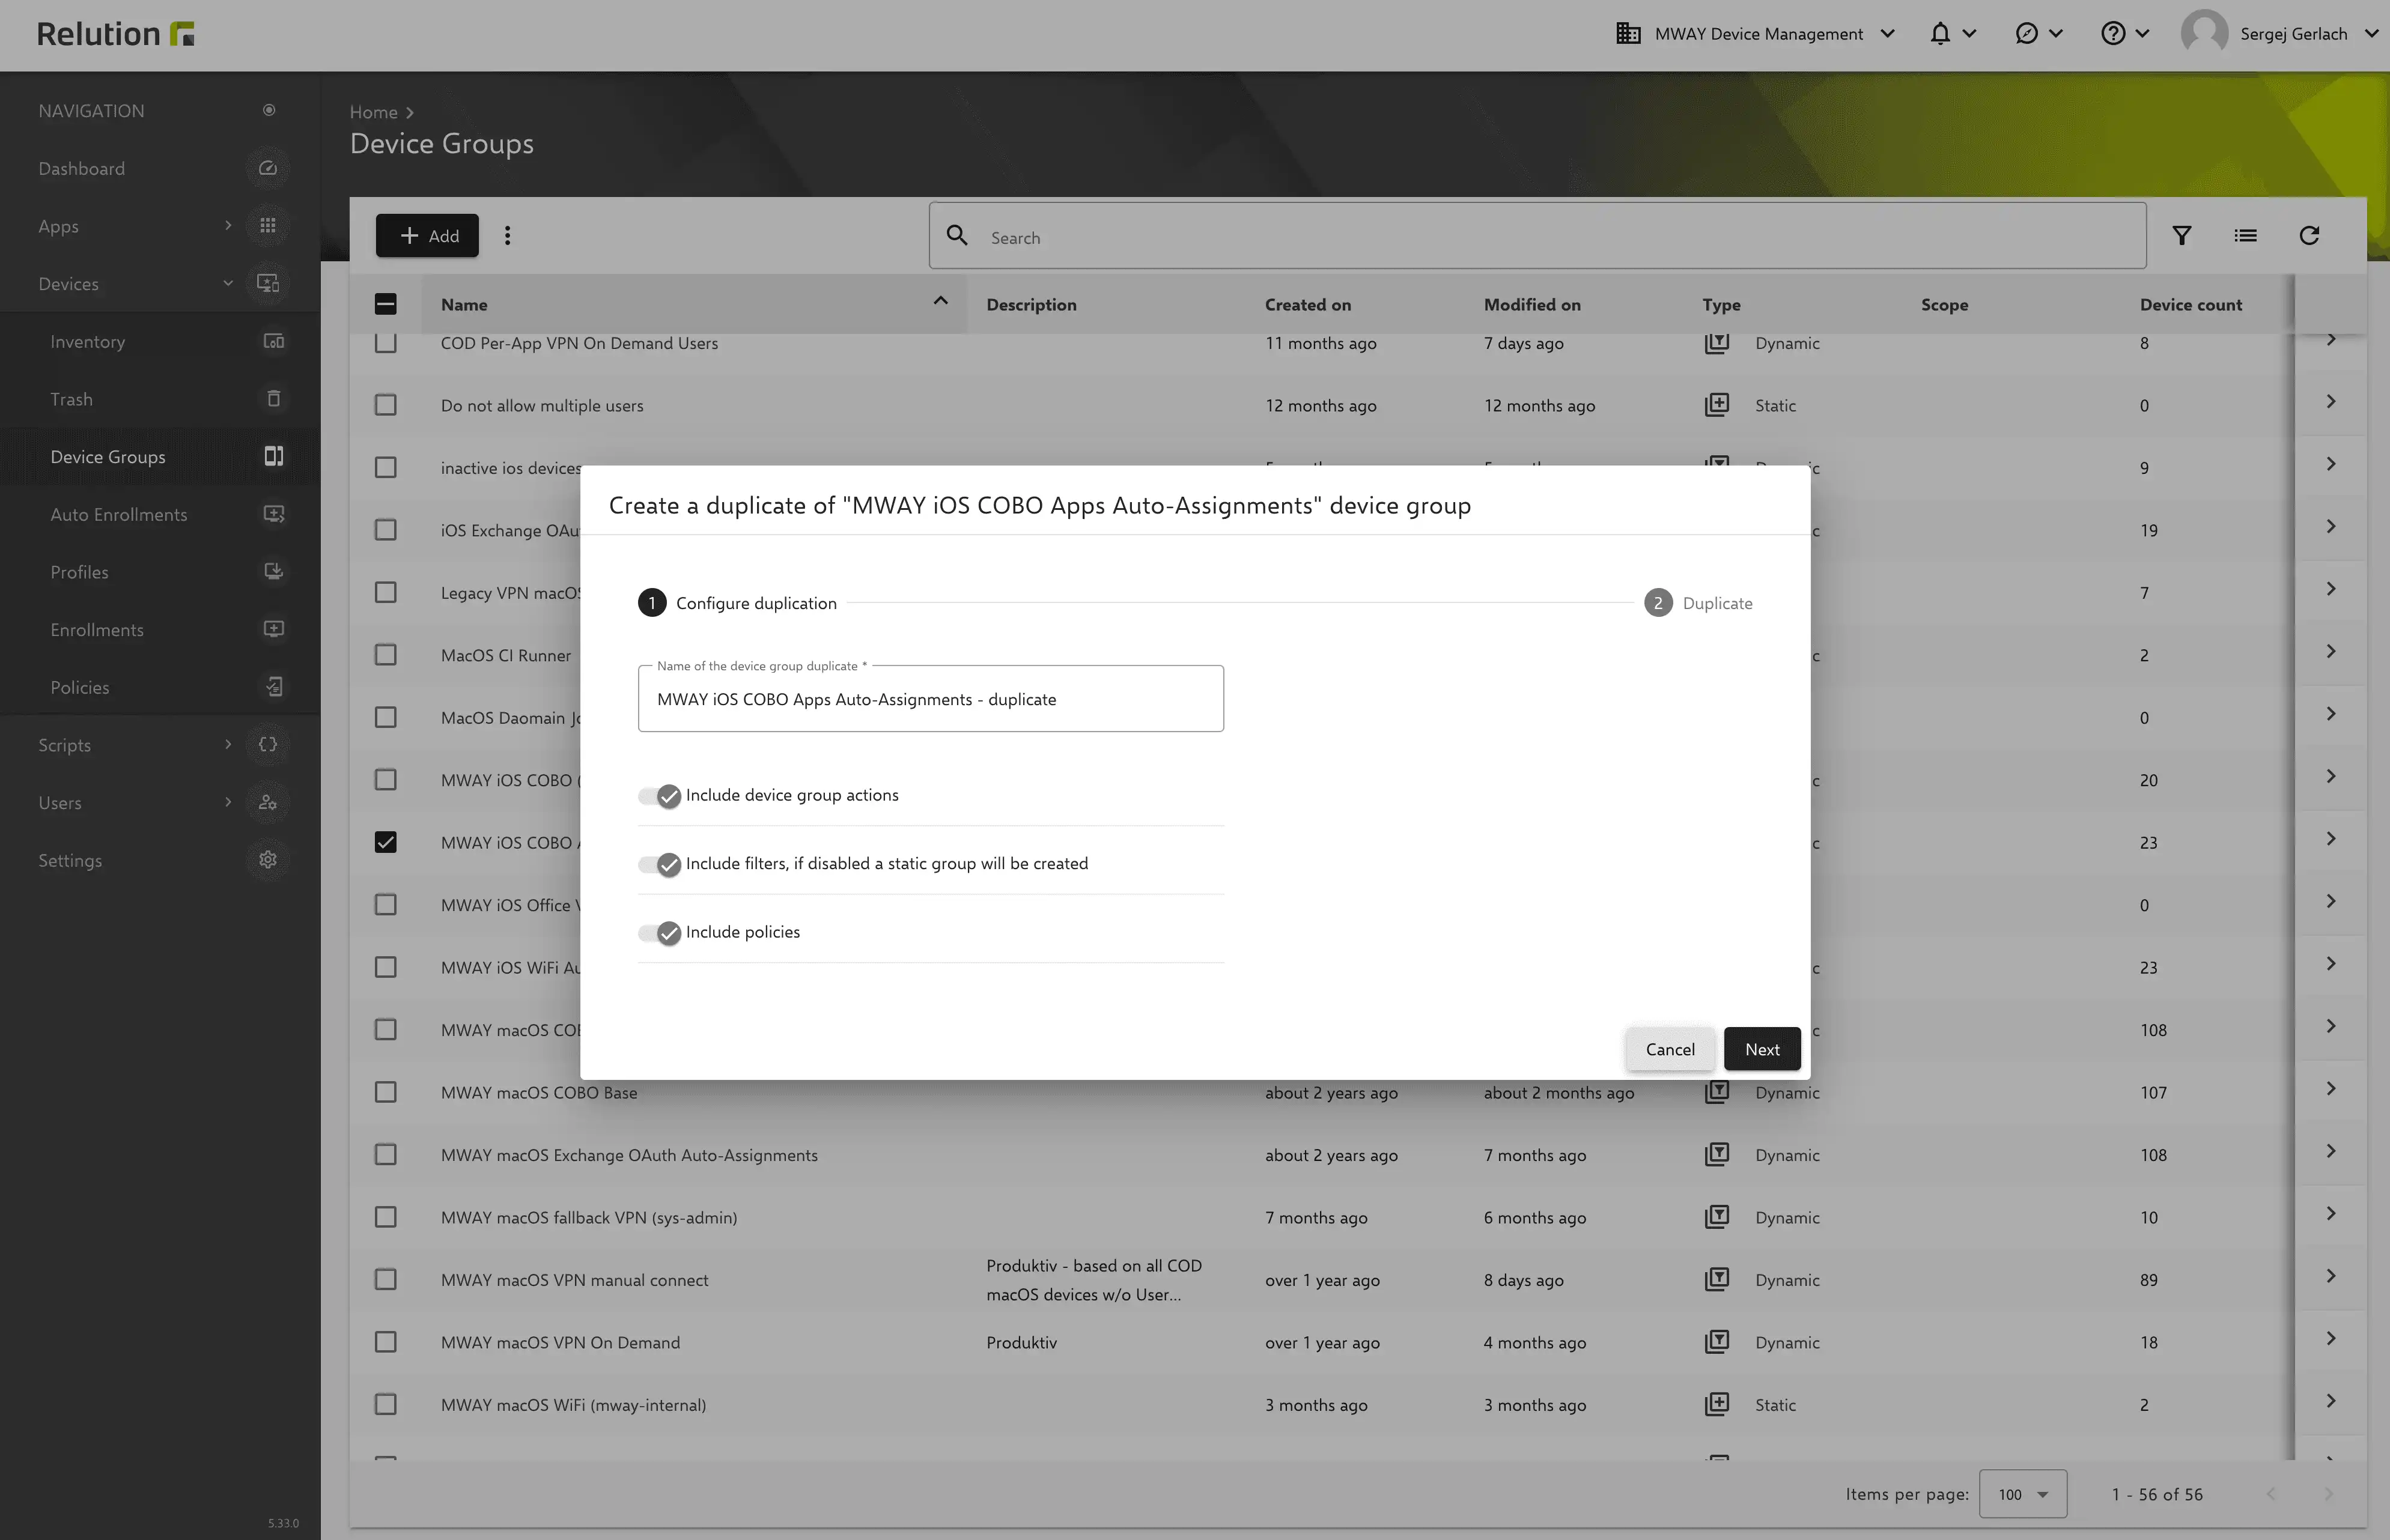The image size is (2390, 1540).
Task: Open the chat support dropdown
Action: pyautogui.click(x=2038, y=34)
